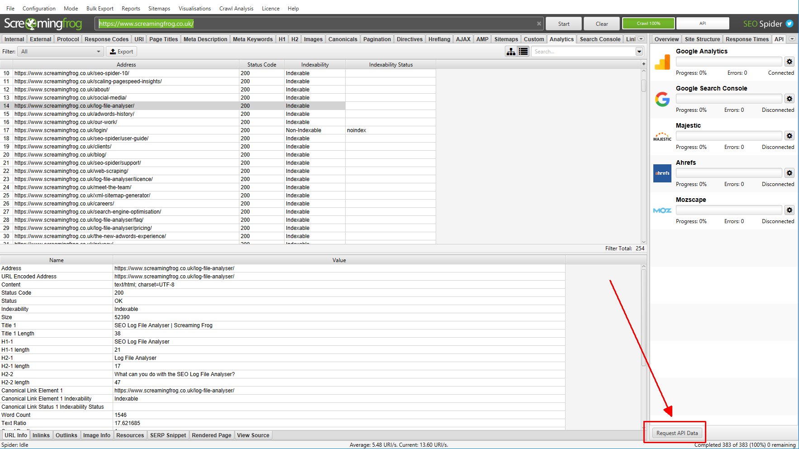Open the Sitemaps menu
The image size is (799, 449).
click(159, 8)
